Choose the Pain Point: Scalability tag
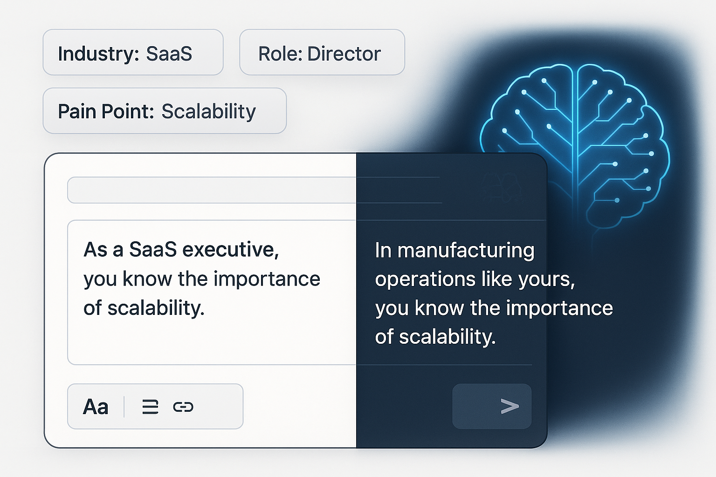Screen dimensions: 716x477 point(164,111)
